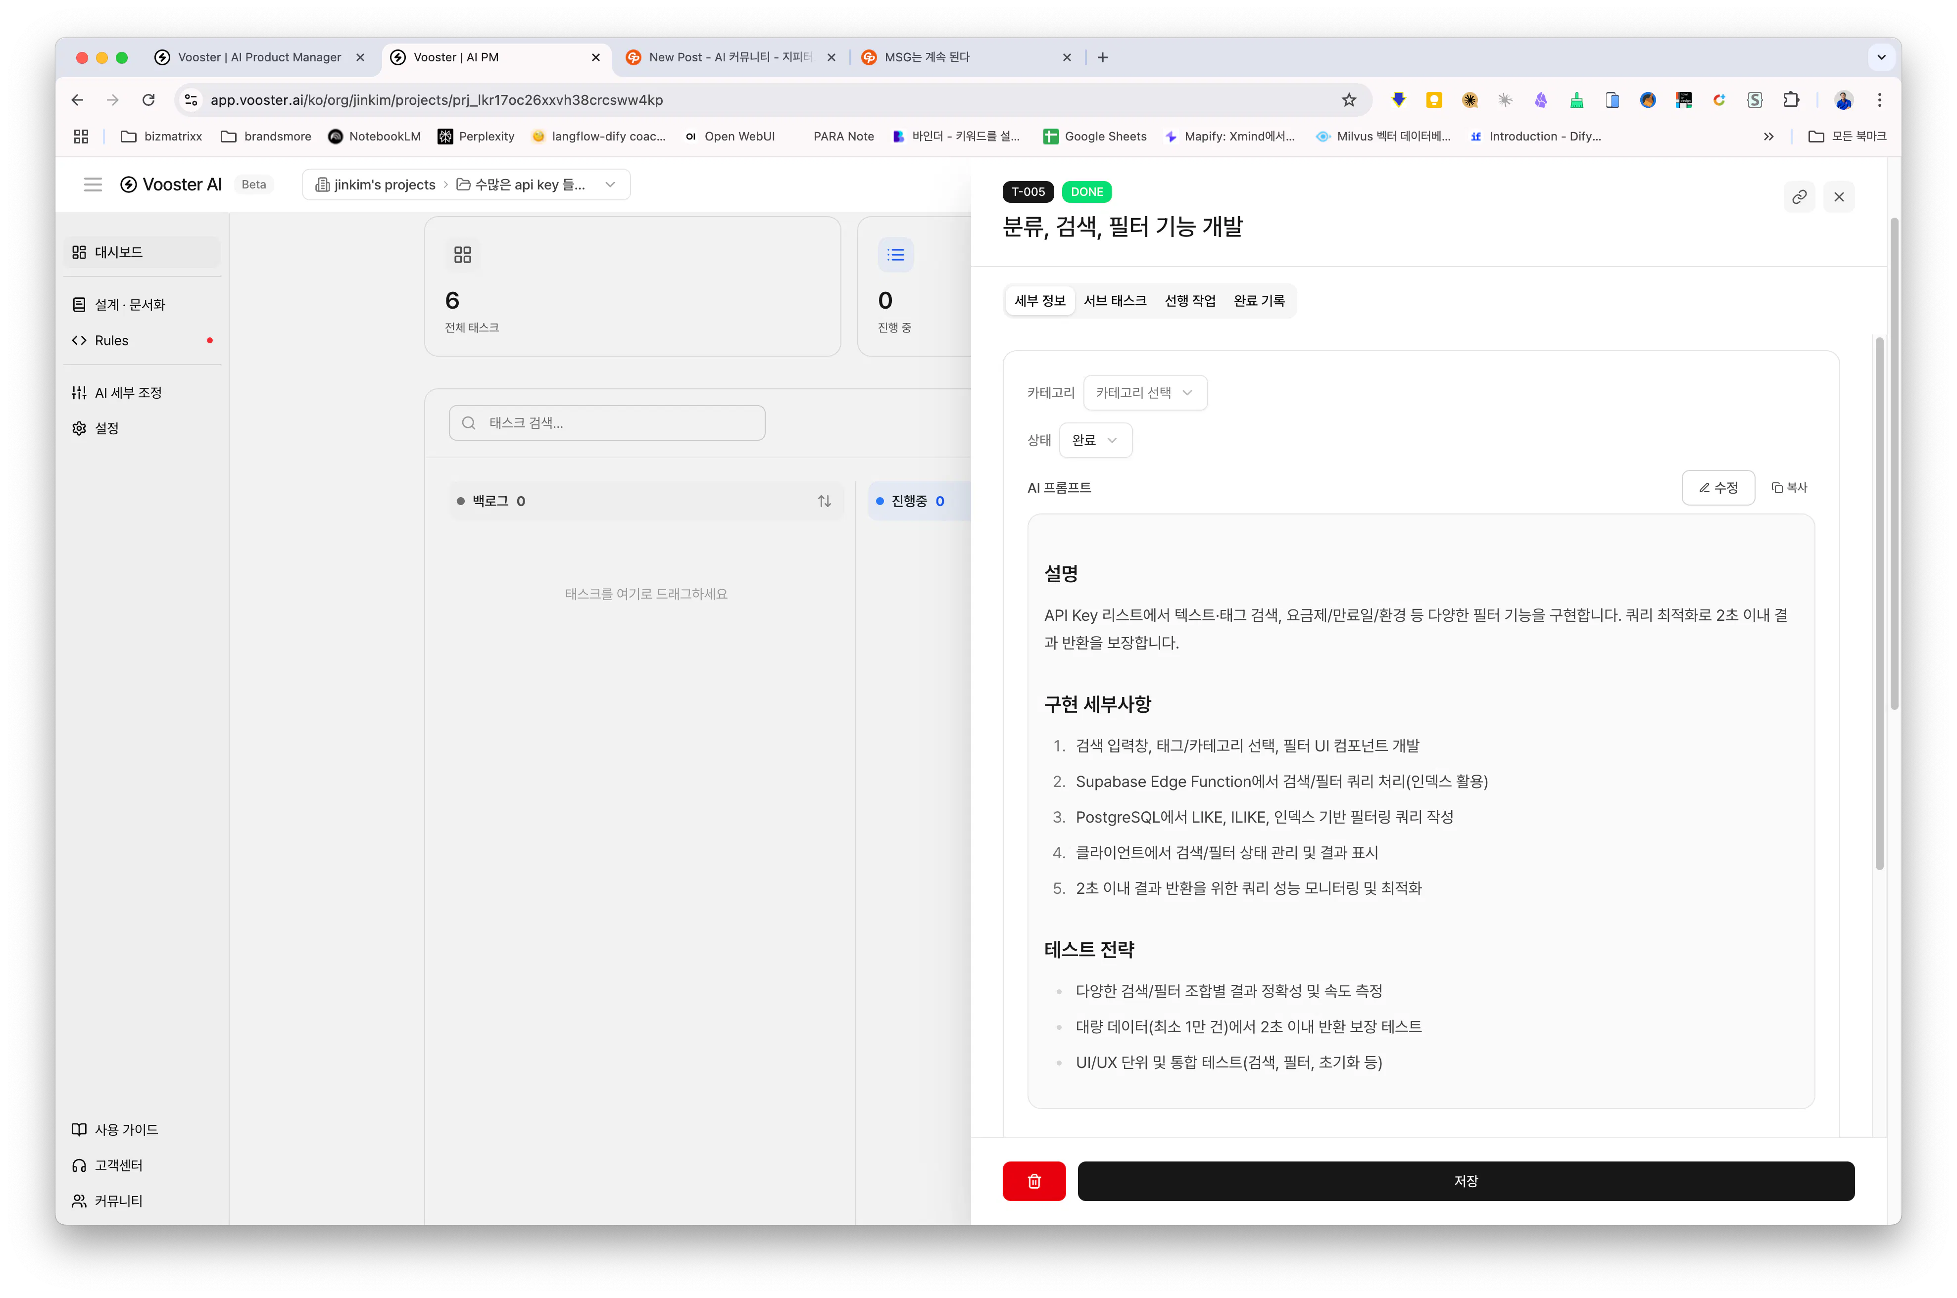1957x1298 pixels.
Task: Open AI 세부 조정 in sidebar
Action: [x=142, y=392]
